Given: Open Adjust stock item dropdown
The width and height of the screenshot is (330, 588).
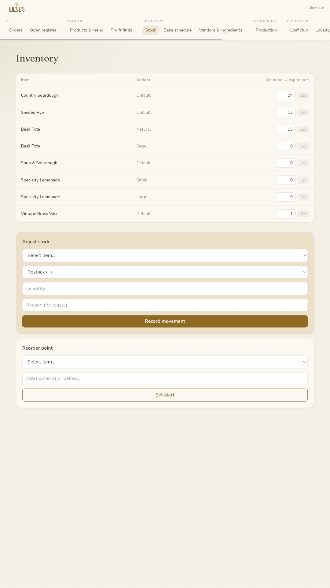Looking at the screenshot, I should [x=165, y=255].
